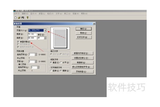This screenshot has width=160, height=107.
Task: Open the 编辑 menu
Action: coord(25,14)
